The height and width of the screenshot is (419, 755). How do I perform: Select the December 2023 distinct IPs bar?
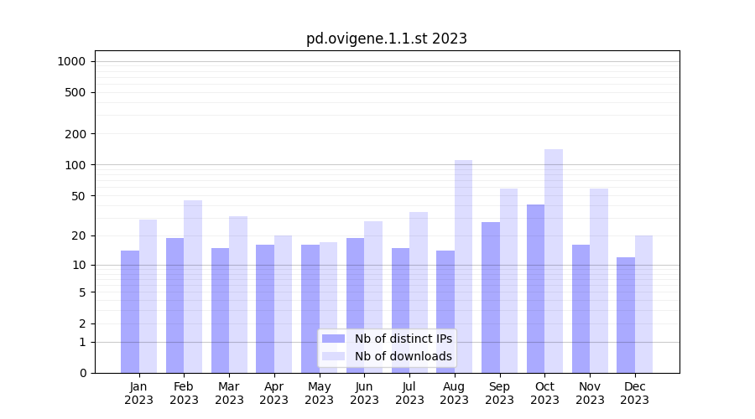(626, 315)
